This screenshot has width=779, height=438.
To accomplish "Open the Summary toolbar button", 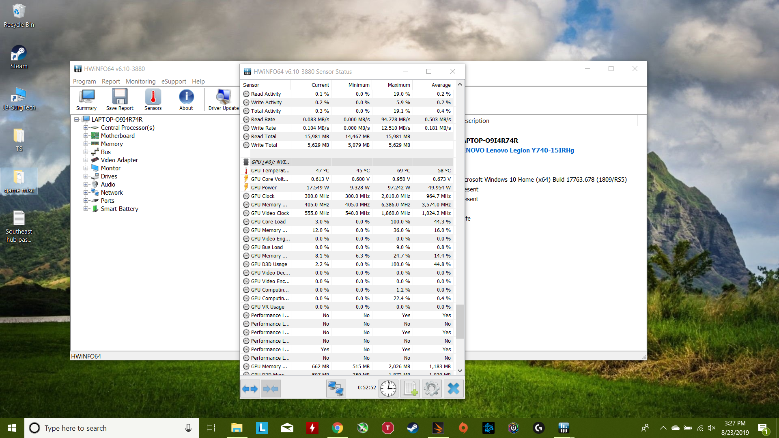I will tap(86, 99).
